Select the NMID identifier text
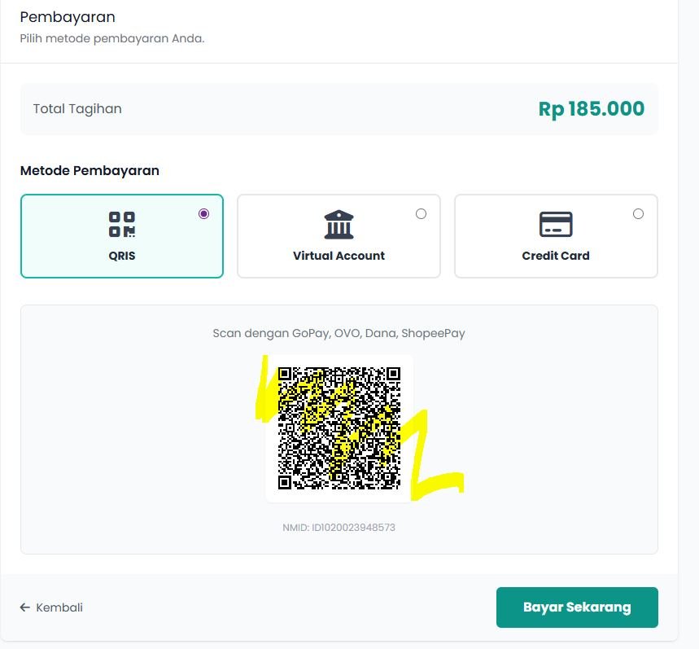Screen dimensions: 699x649 [x=339, y=527]
